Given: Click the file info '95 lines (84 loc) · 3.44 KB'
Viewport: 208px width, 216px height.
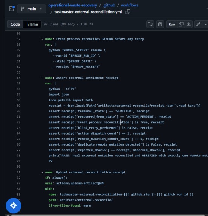Looking at the screenshot, I should pyautogui.click(x=69, y=24).
